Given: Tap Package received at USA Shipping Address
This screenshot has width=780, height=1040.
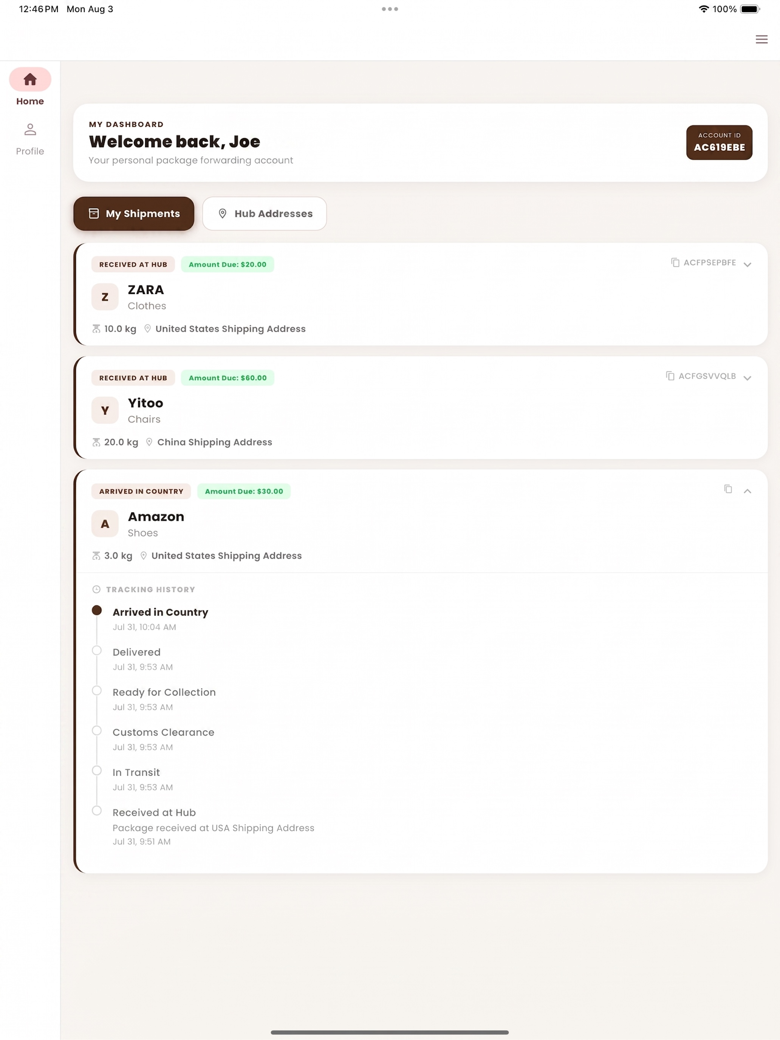Looking at the screenshot, I should [214, 828].
